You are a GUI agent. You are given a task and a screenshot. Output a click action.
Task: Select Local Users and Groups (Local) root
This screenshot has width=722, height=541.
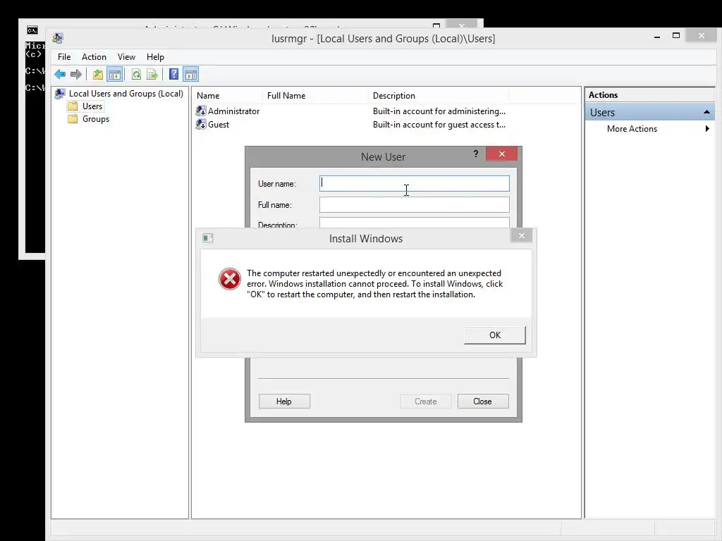click(126, 94)
